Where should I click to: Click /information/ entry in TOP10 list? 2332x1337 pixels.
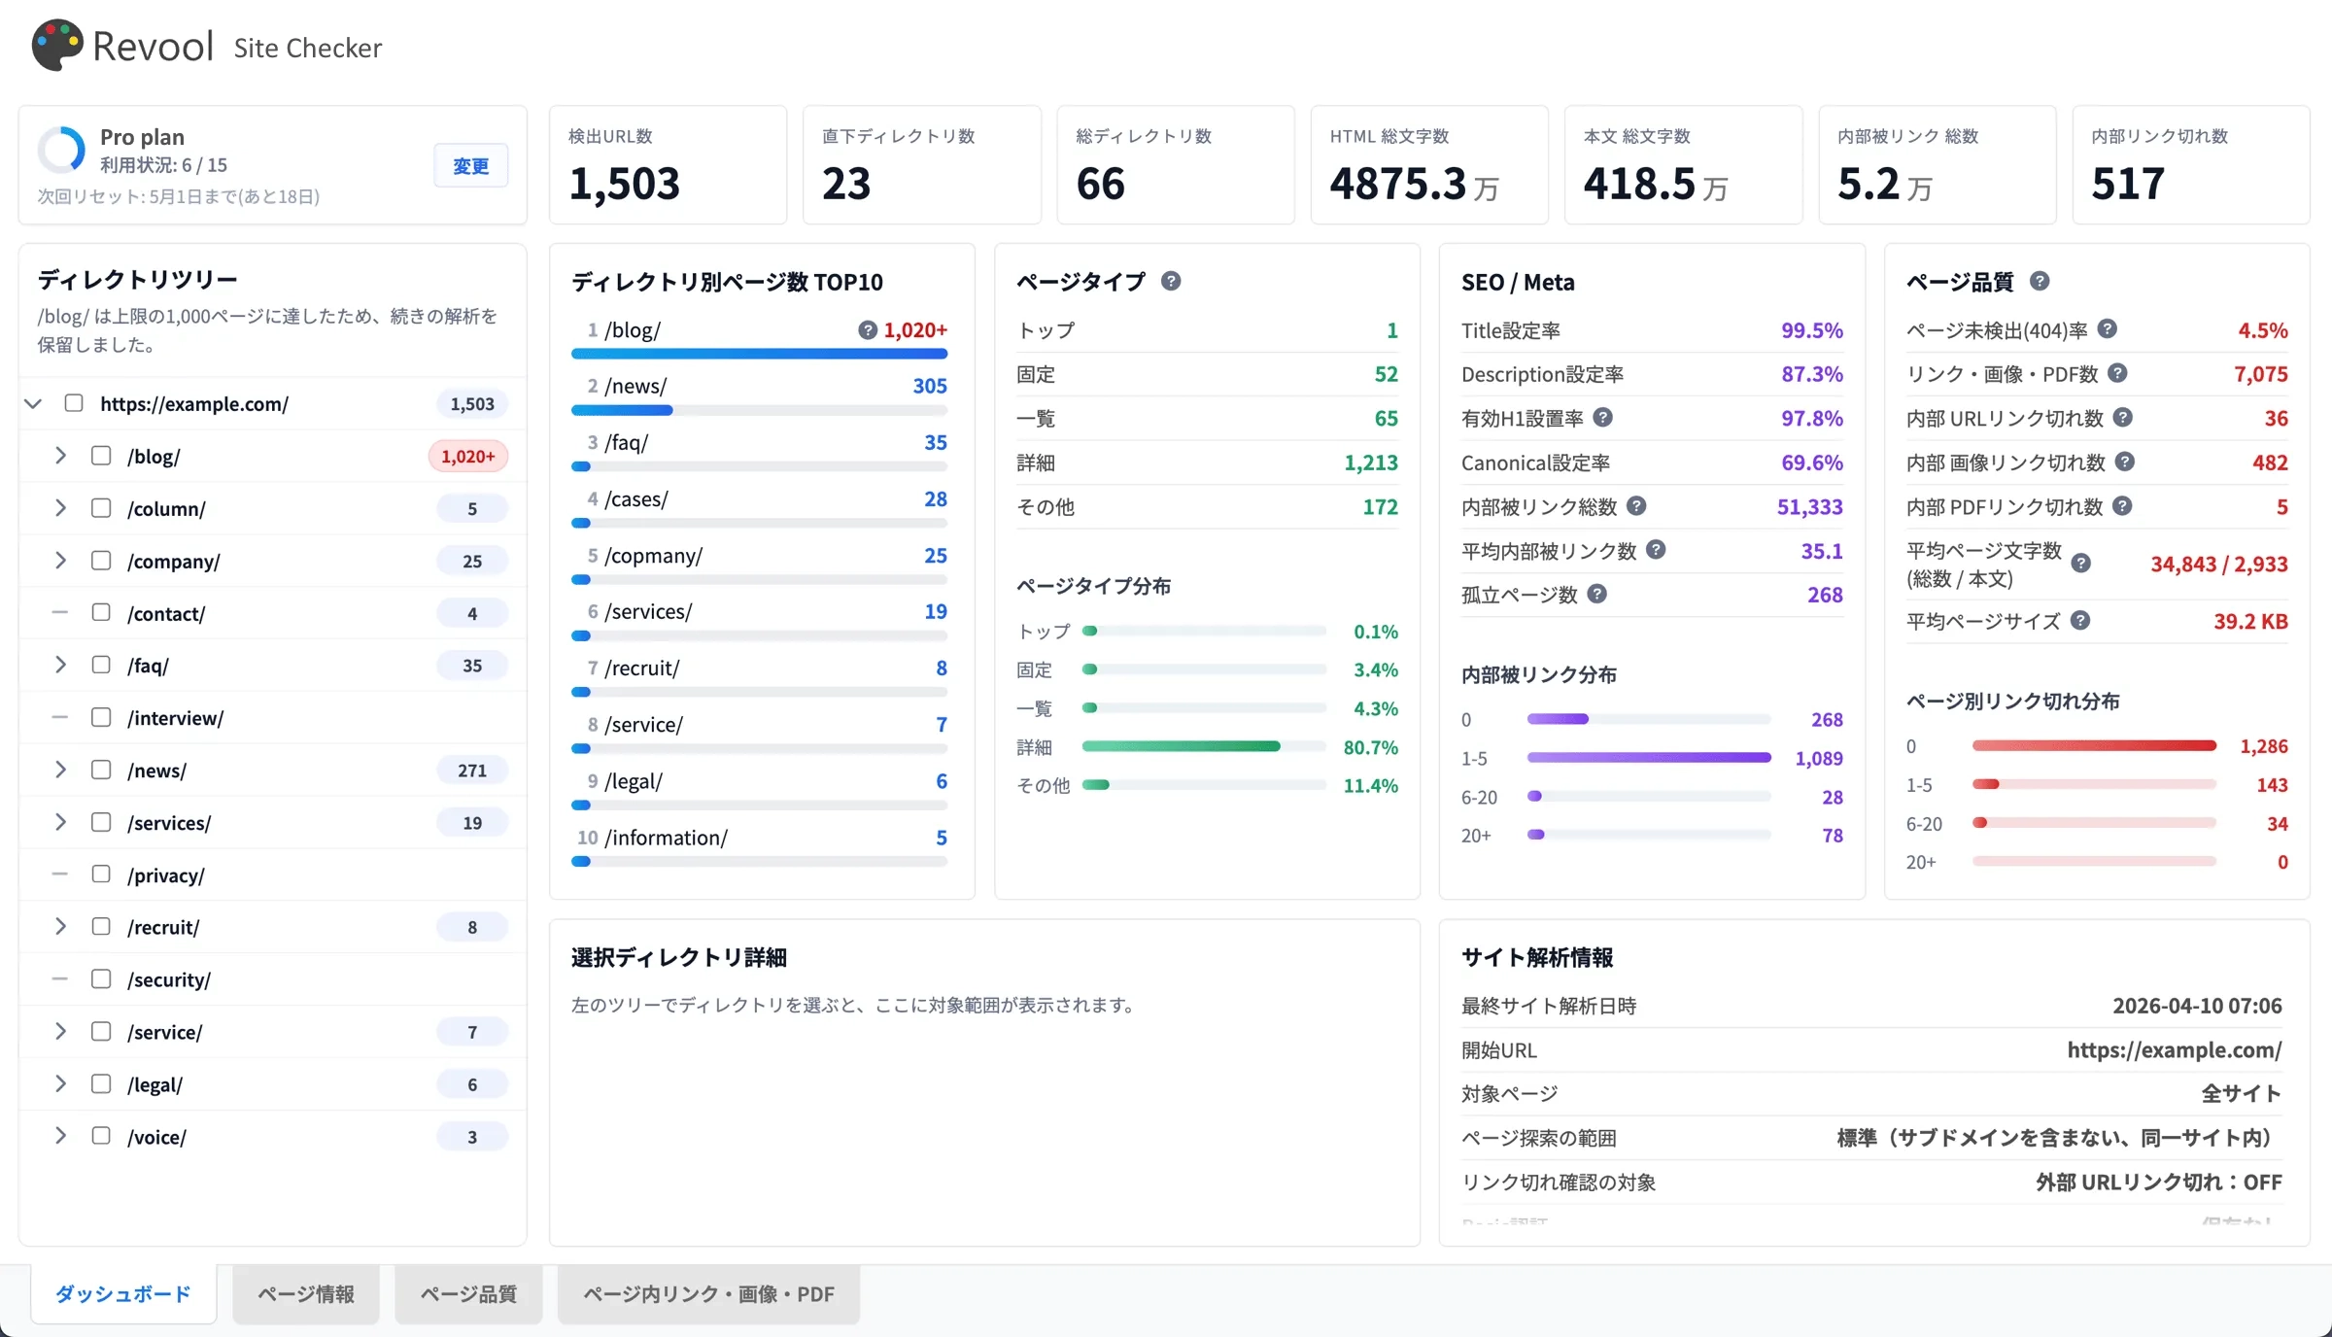667,838
